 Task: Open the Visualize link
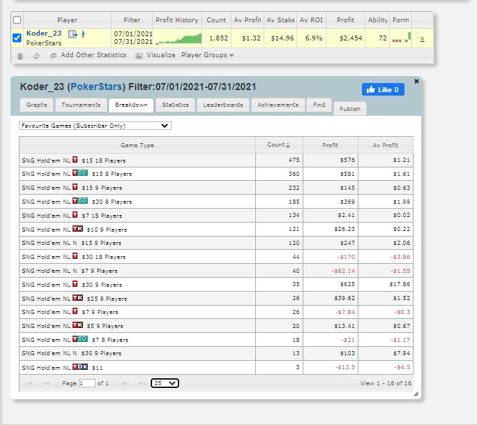(161, 55)
